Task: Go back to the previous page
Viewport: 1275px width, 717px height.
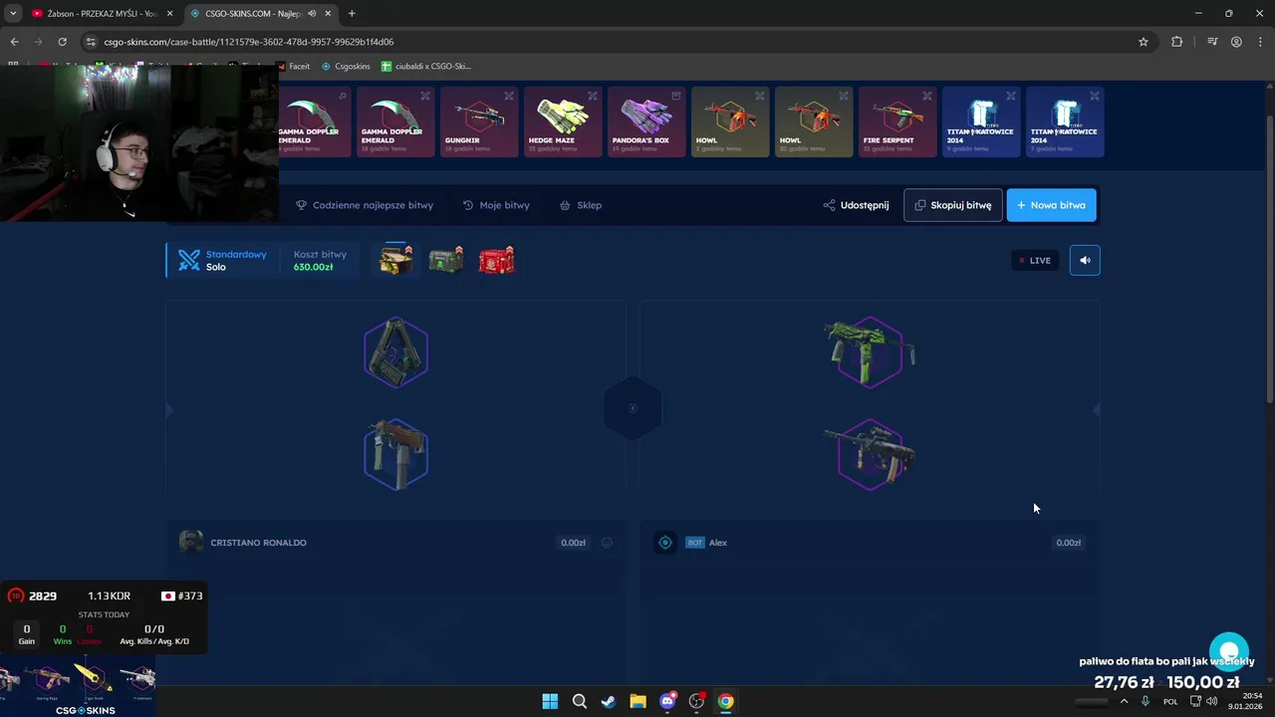Action: (x=14, y=42)
